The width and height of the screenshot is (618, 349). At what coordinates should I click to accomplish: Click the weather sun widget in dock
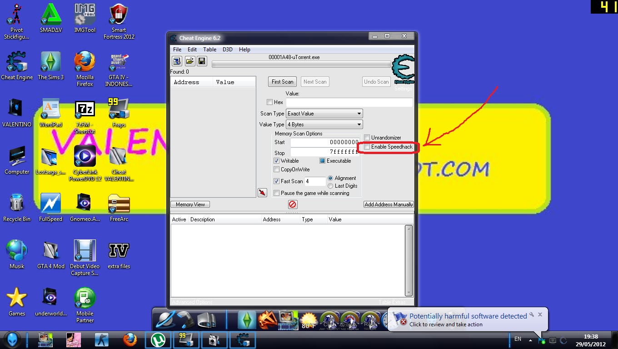click(309, 321)
